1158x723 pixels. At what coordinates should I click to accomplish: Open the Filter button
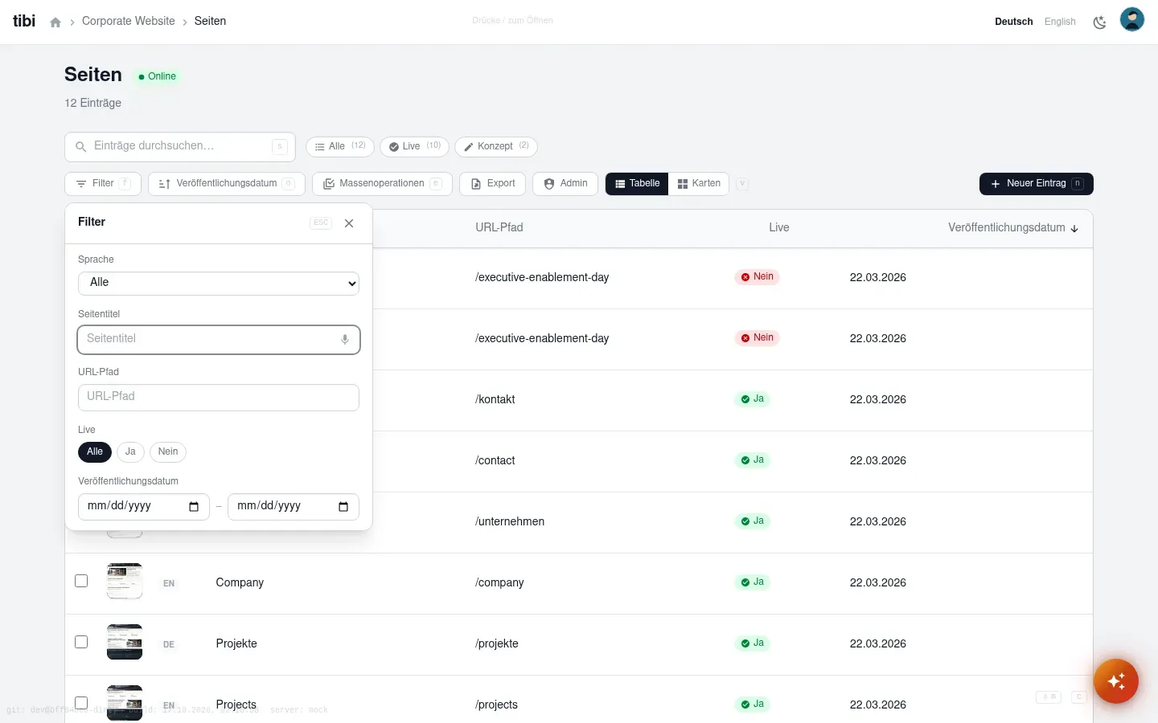point(103,184)
